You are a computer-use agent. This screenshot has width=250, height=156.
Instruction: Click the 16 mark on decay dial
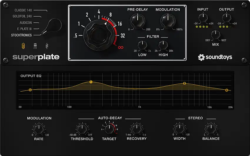tap(120, 24)
